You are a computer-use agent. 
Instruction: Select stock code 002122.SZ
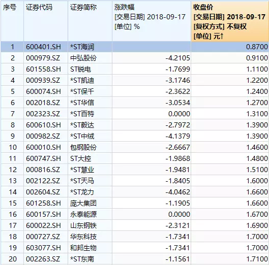[43, 181]
